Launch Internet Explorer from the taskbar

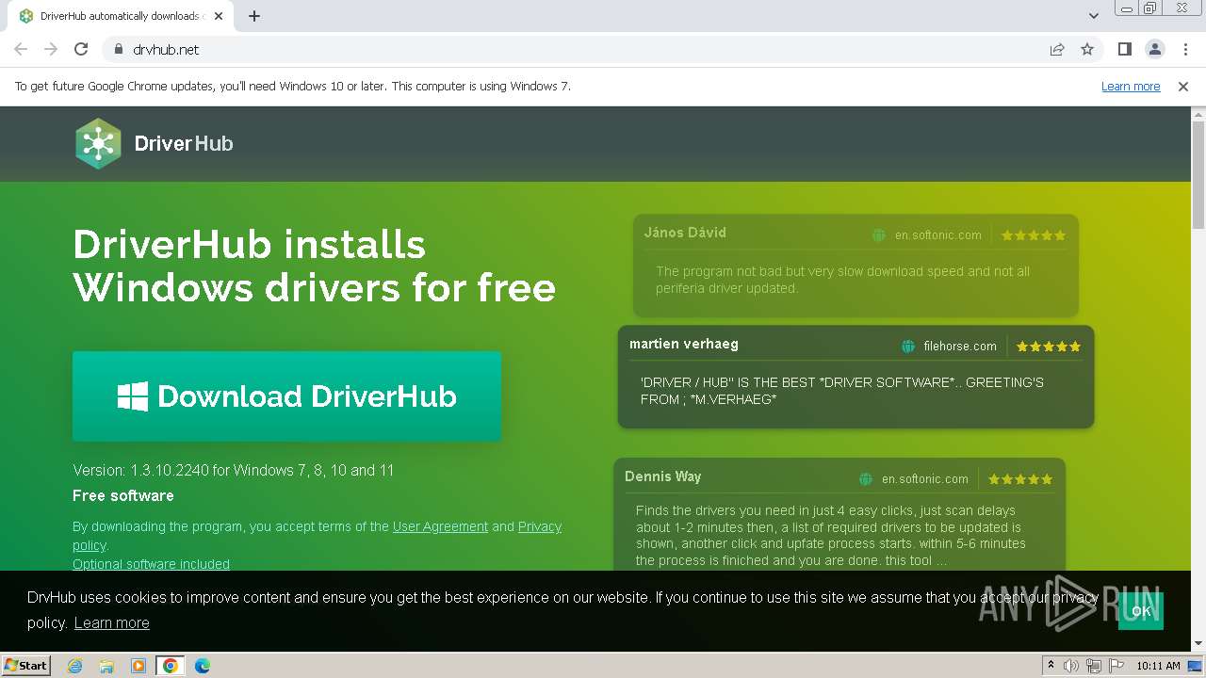pos(75,666)
